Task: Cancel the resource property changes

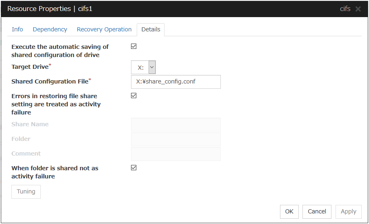Action: (x=317, y=211)
